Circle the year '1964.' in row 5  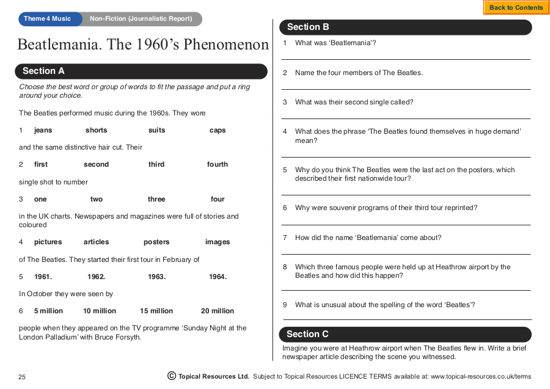[x=218, y=277]
